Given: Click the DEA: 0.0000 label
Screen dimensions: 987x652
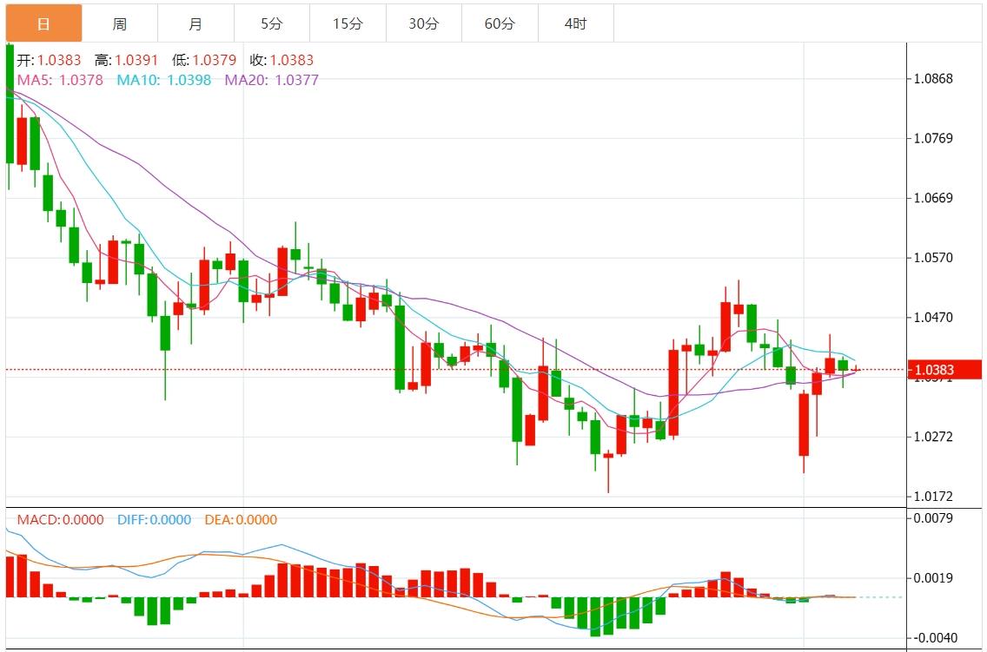Looking at the screenshot, I should [x=241, y=519].
